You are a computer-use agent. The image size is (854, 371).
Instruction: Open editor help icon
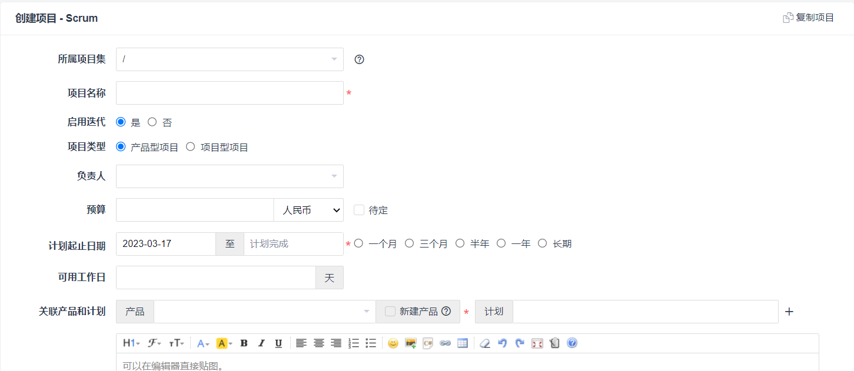tap(572, 343)
